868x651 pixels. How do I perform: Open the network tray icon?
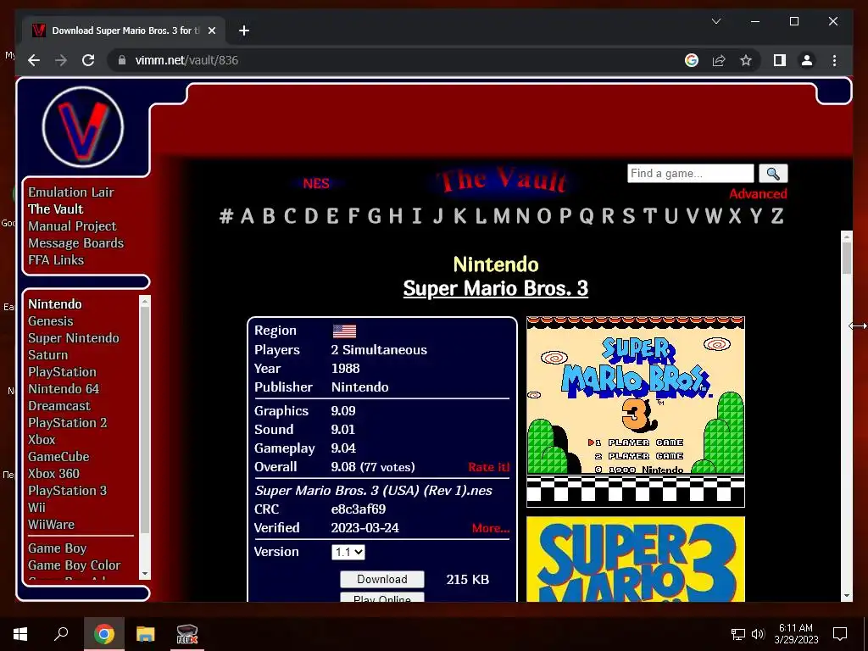point(738,634)
